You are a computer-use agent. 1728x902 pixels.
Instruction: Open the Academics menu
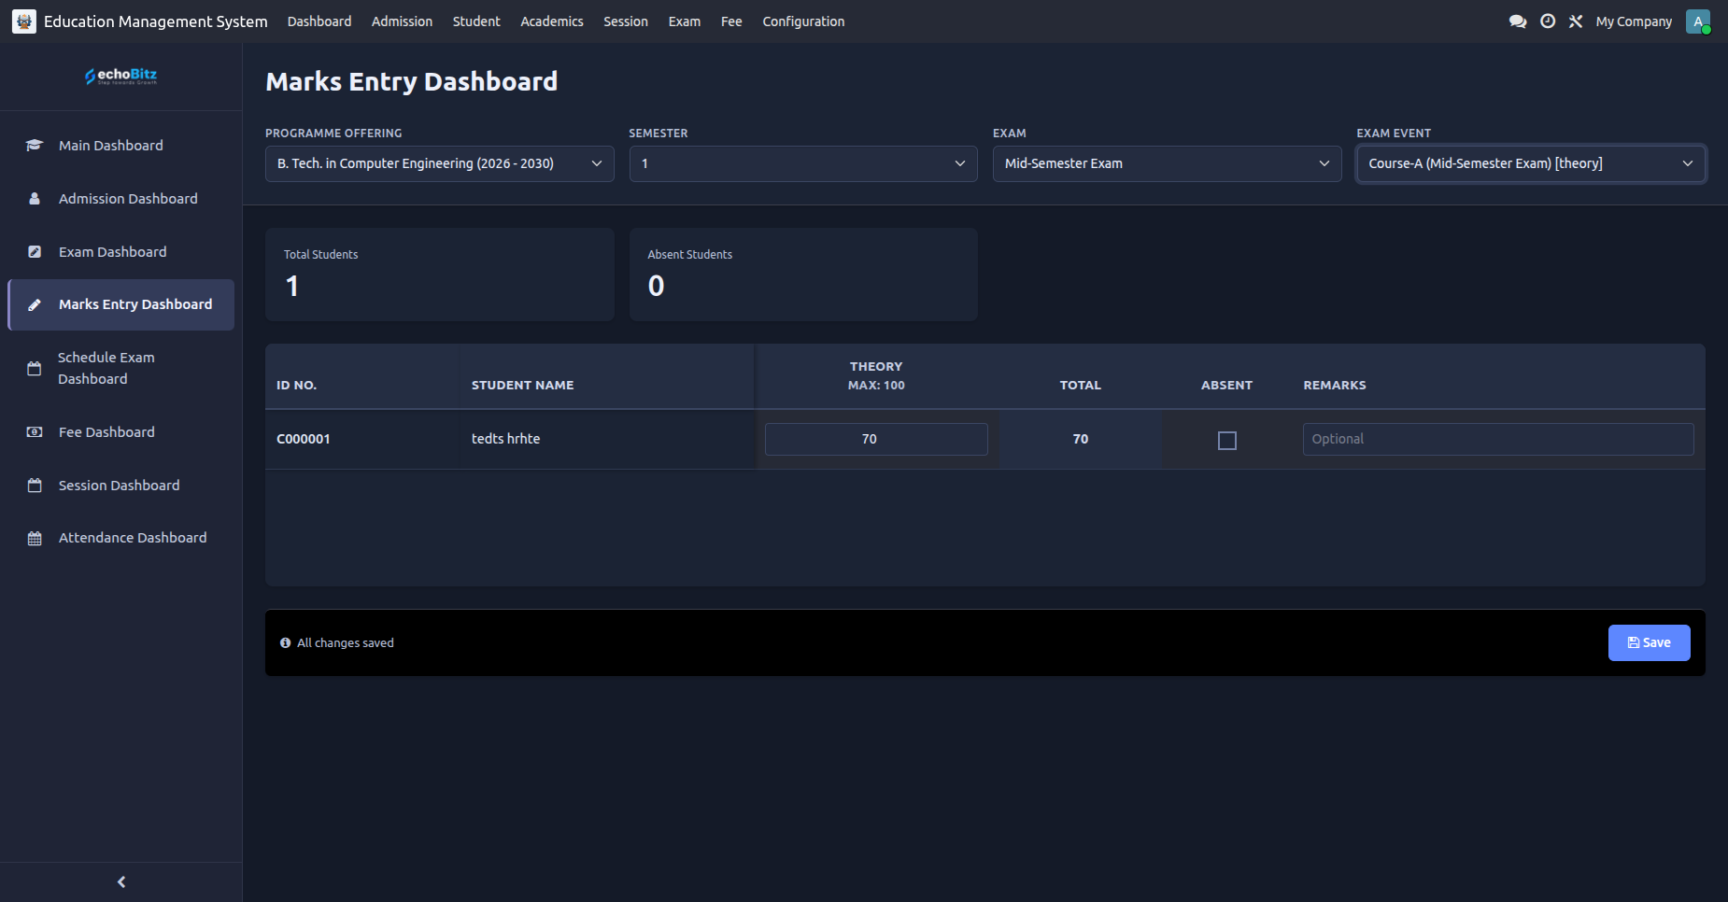(x=552, y=21)
